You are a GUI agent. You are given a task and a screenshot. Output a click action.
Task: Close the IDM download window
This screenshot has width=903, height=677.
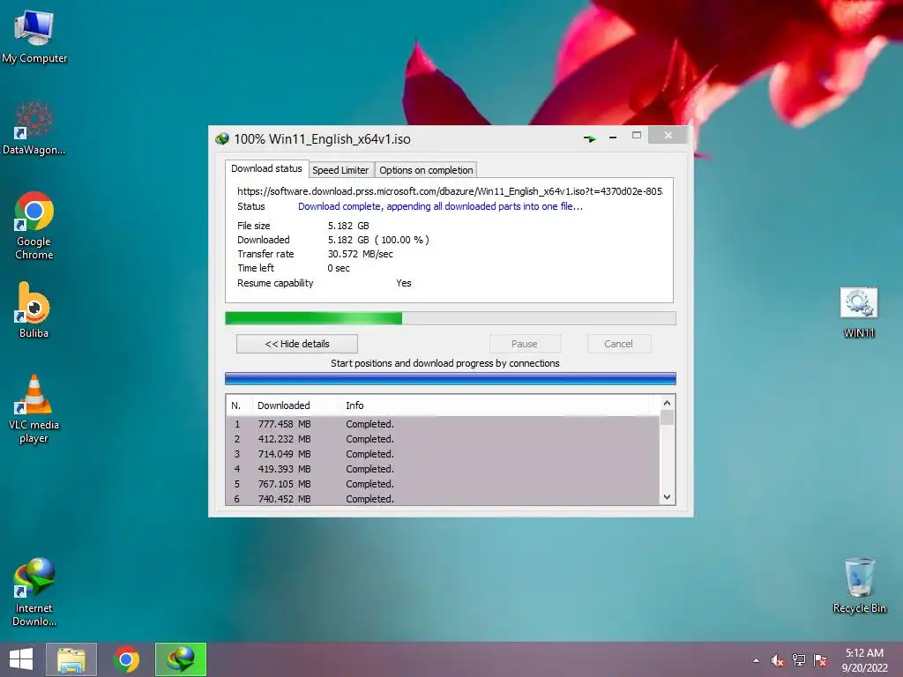(x=668, y=135)
